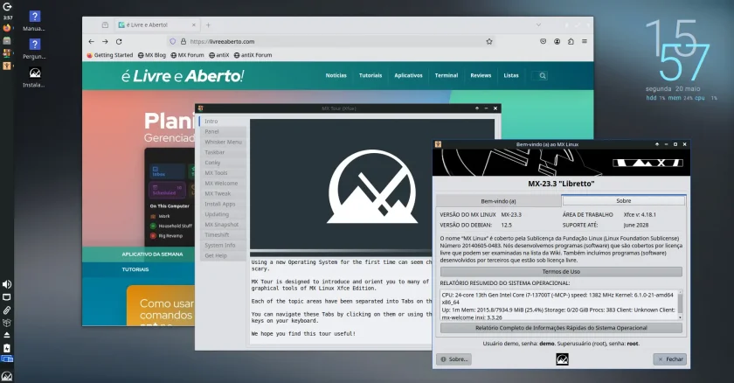Open the MX Blog bookmark
The height and width of the screenshot is (383, 734).
pos(152,55)
